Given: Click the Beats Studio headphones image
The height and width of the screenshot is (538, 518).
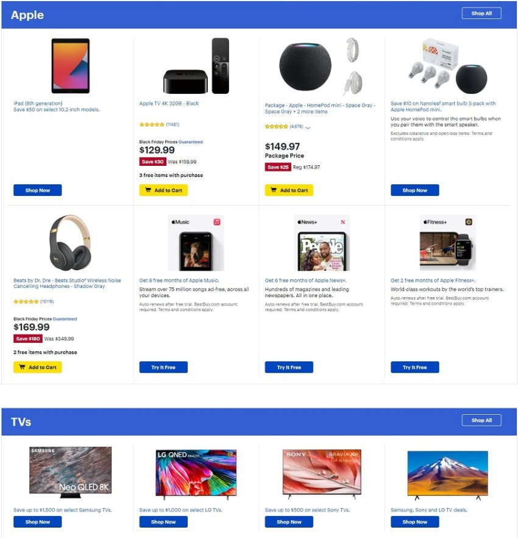Looking at the screenshot, I should [x=71, y=243].
